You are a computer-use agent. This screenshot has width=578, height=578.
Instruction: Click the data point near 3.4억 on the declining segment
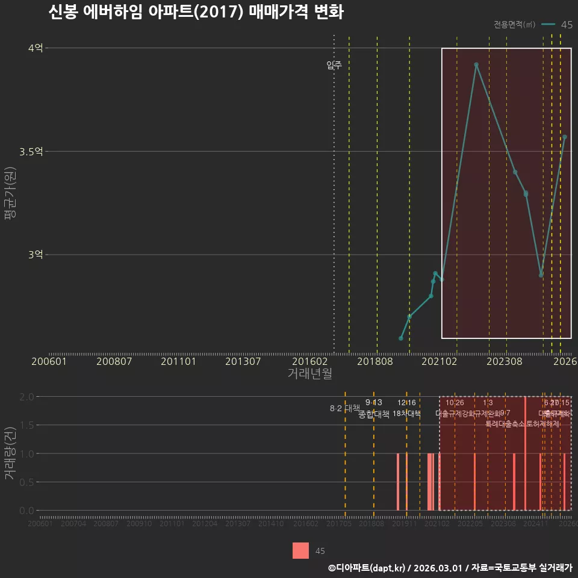tap(515, 172)
